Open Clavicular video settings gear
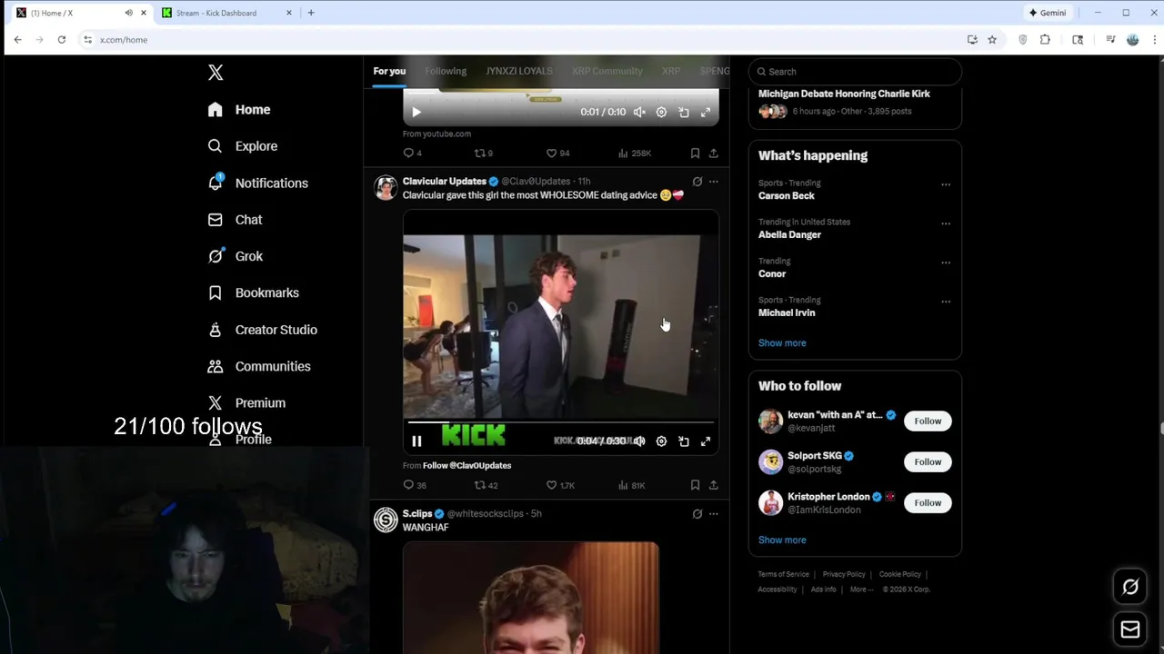This screenshot has height=654, width=1164. click(661, 441)
